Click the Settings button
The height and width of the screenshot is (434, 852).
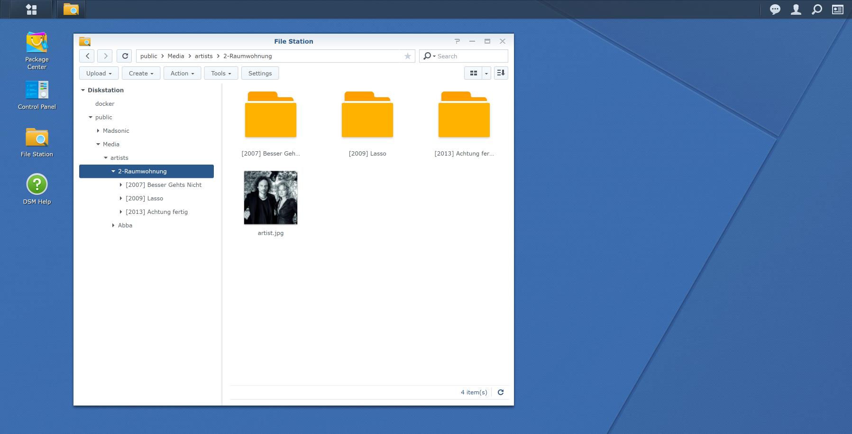(260, 73)
